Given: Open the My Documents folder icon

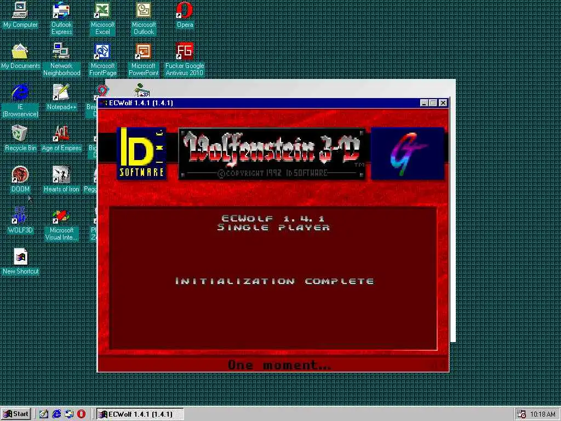Looking at the screenshot, I should 20,56.
